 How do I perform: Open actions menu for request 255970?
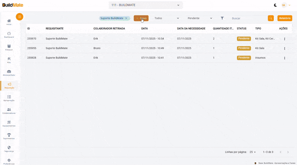coord(285,39)
